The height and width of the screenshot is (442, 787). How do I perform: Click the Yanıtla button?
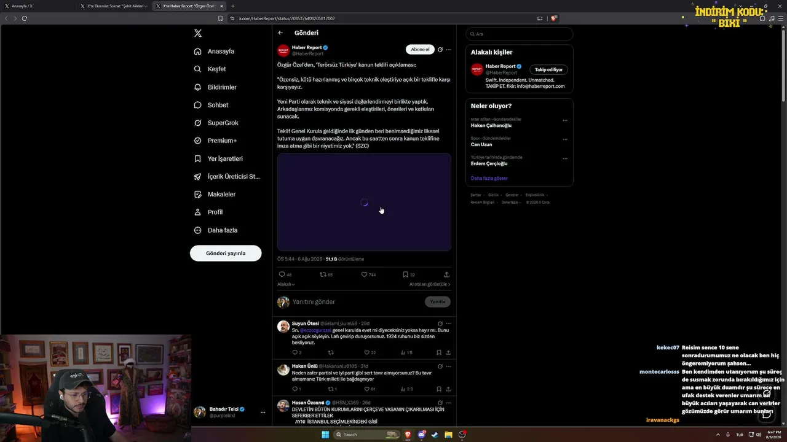pyautogui.click(x=437, y=302)
